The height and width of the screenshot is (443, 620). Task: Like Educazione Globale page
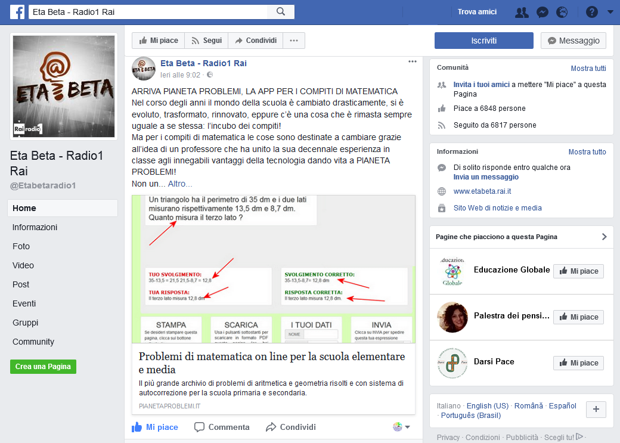pyautogui.click(x=578, y=271)
